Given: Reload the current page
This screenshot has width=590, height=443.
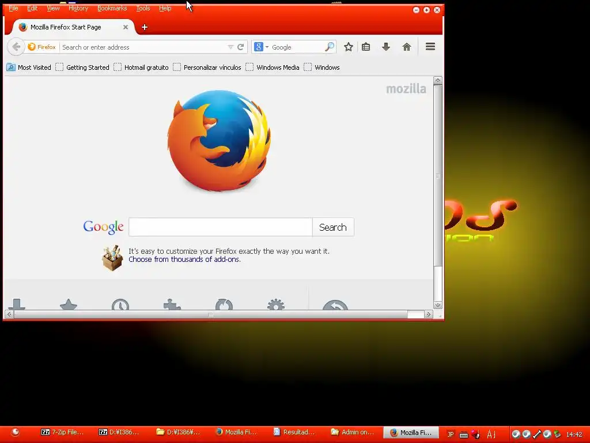Looking at the screenshot, I should point(241,47).
